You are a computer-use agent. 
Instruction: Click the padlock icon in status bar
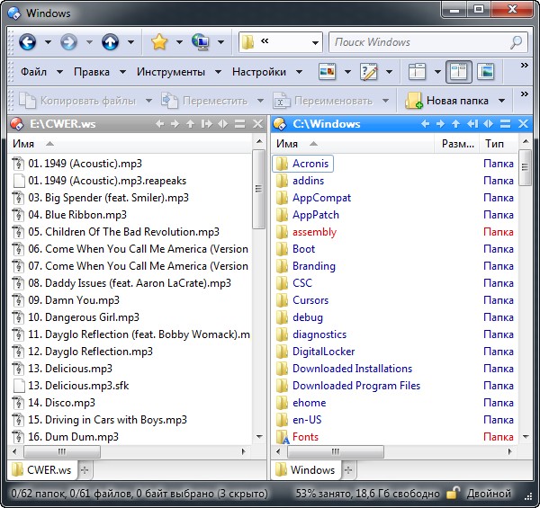point(454,494)
